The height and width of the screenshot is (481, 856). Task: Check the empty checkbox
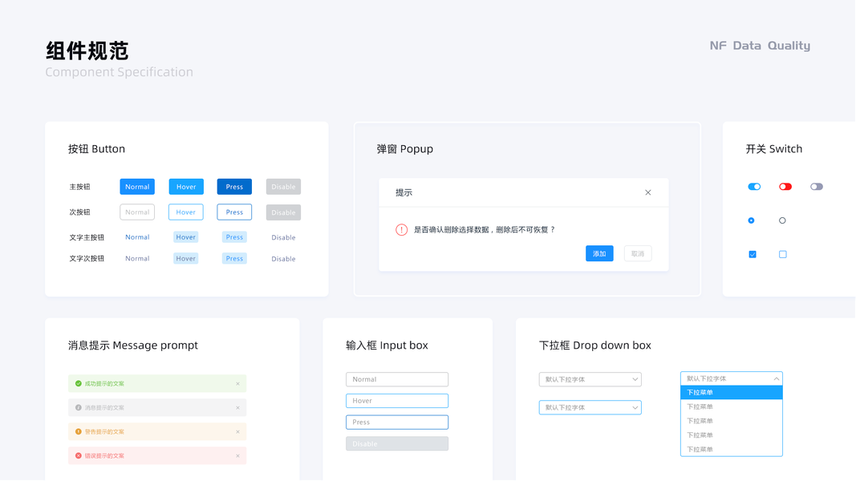pos(783,254)
